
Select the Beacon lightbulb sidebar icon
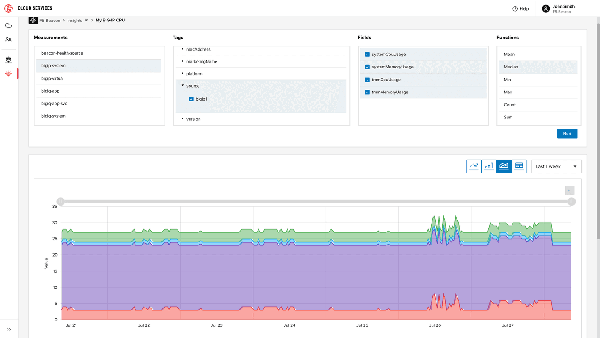[x=8, y=74]
